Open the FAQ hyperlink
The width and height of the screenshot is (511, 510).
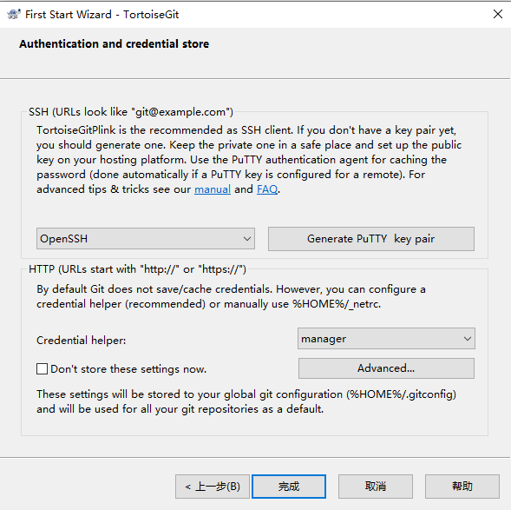click(x=267, y=189)
